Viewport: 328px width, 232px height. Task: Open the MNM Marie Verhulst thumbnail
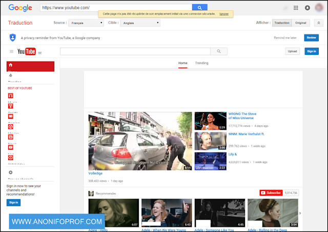click(x=211, y=141)
